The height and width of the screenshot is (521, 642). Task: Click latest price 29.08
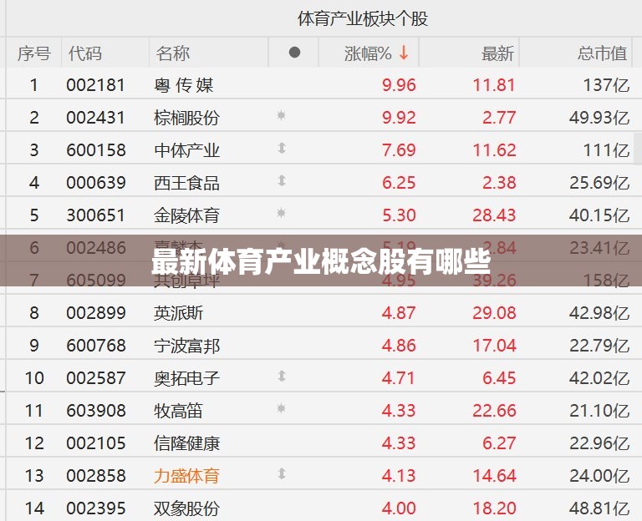click(494, 313)
